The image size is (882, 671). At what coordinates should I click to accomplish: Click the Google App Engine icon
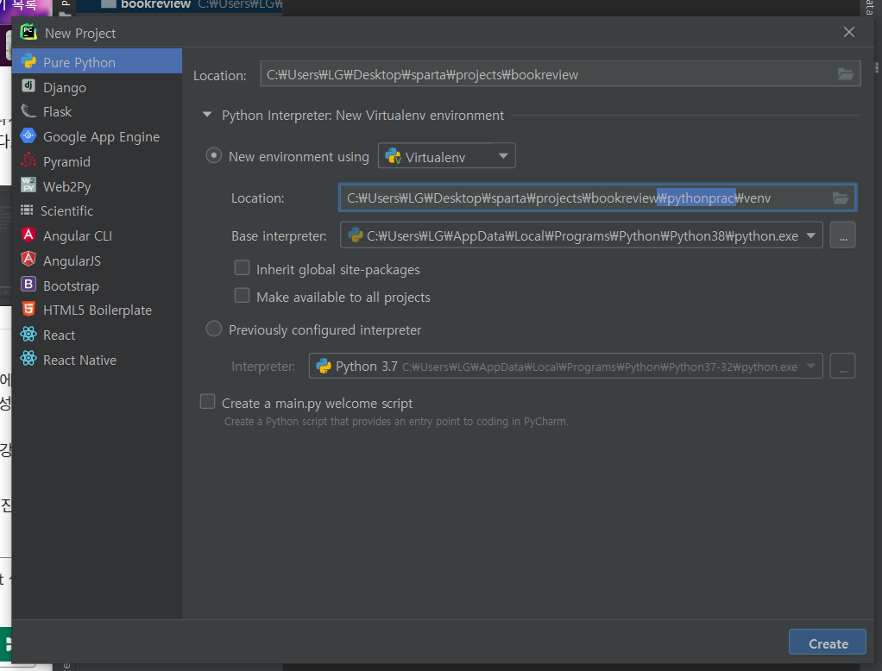point(28,135)
